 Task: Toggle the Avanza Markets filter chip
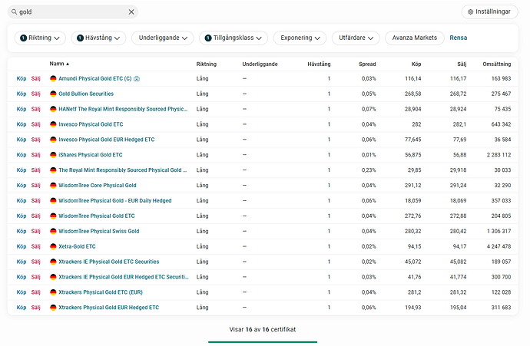coord(415,38)
